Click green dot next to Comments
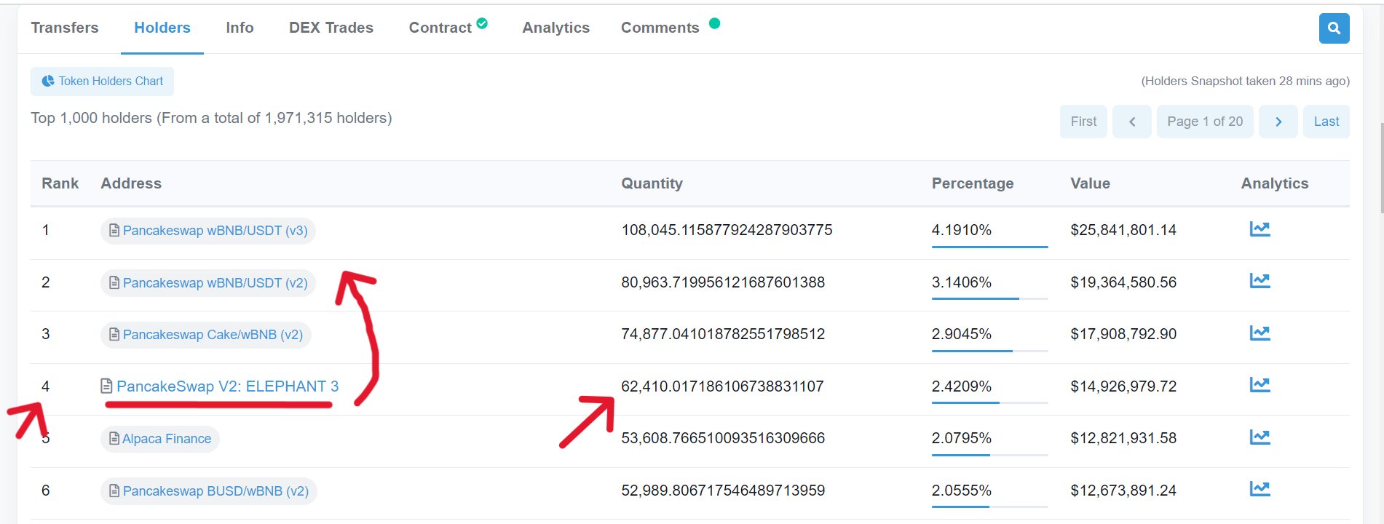The image size is (1384, 524). click(x=714, y=23)
